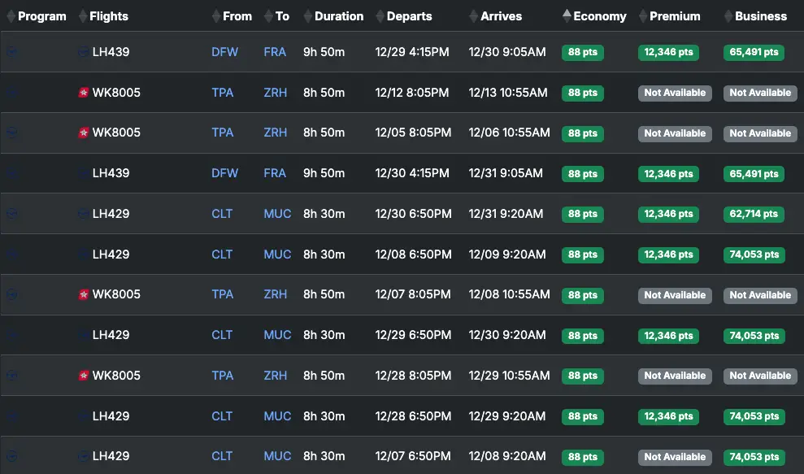Image resolution: width=804 pixels, height=474 pixels.
Task: Open the DFW origin link for the 12/29 flight
Action: pyautogui.click(x=224, y=52)
